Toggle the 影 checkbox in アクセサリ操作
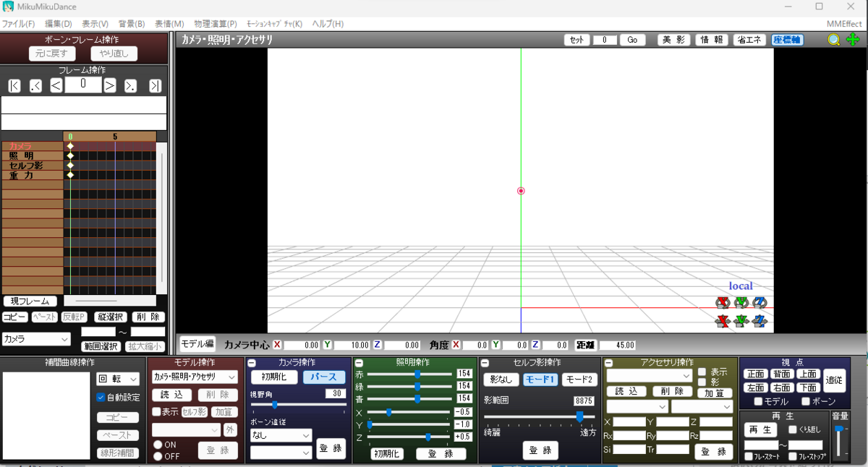This screenshot has width=868, height=467. [x=701, y=382]
